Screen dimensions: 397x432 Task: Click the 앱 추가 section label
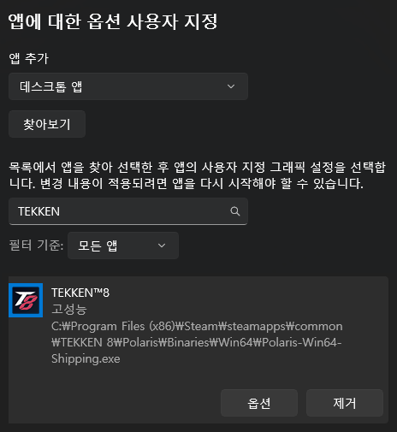[28, 58]
